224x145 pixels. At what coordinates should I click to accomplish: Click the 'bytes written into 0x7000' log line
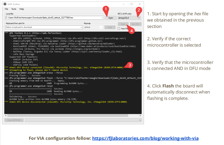coord(43,99)
